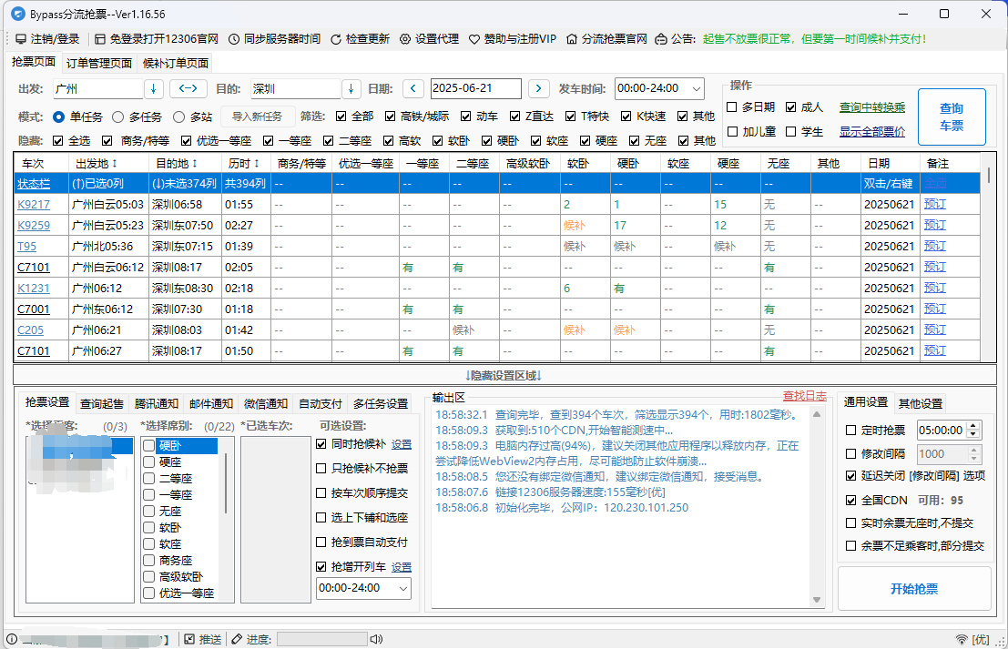Viewport: 1008px width, 649px height.
Task: Swap departure and destination stations
Action: pyautogui.click(x=188, y=88)
